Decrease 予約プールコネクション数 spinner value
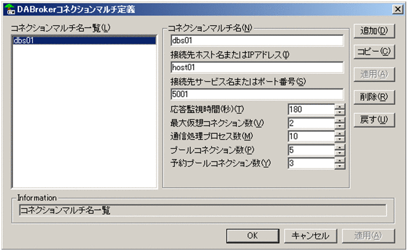 340,166
